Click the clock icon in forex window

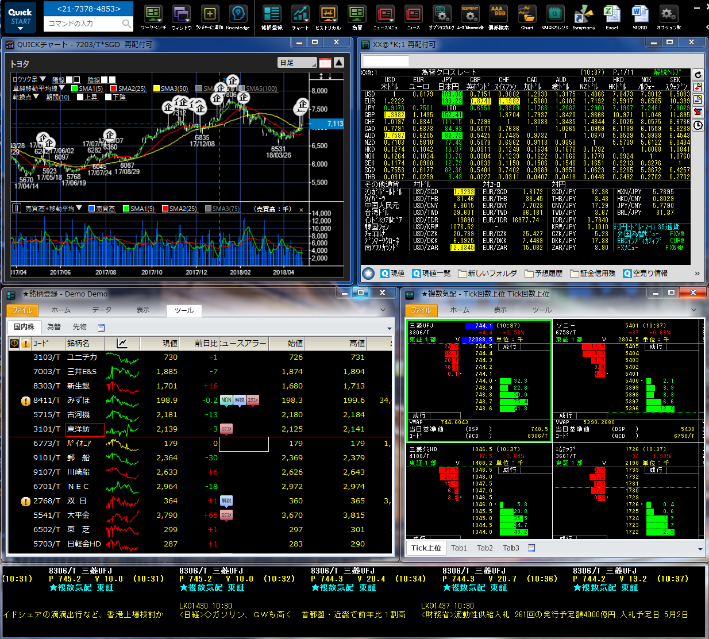[698, 125]
